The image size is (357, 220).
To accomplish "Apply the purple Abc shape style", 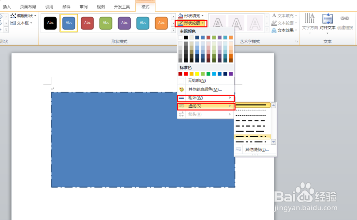I will coord(124,23).
